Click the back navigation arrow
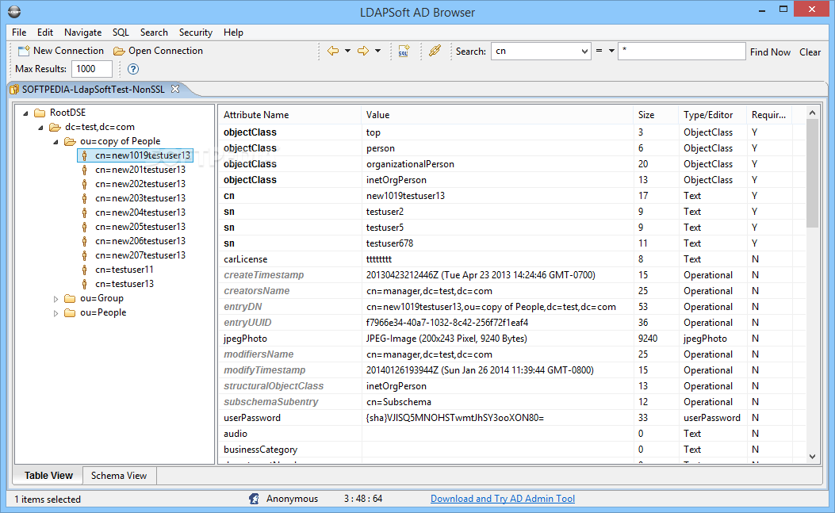The width and height of the screenshot is (835, 513). pyautogui.click(x=333, y=51)
